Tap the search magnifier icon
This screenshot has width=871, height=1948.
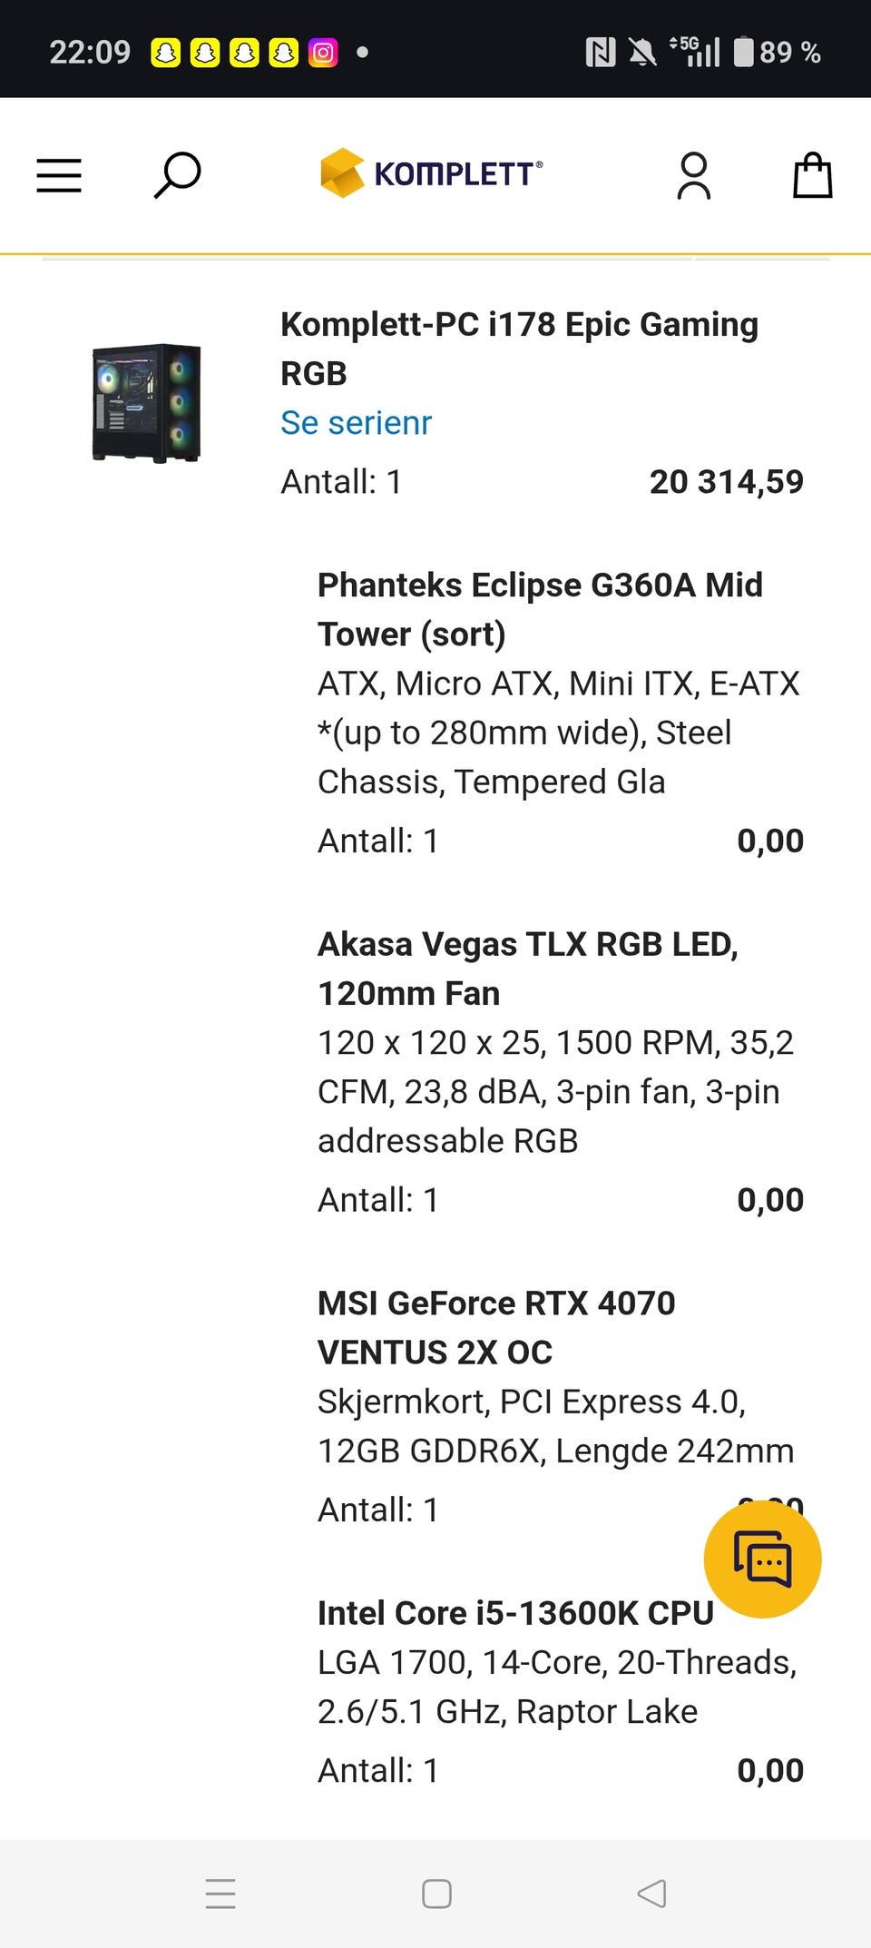click(177, 174)
